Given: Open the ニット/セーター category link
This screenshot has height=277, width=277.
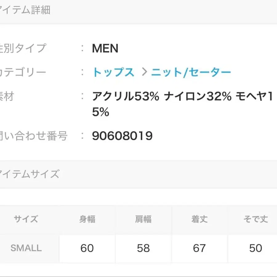Looking at the screenshot, I should click(x=191, y=72).
